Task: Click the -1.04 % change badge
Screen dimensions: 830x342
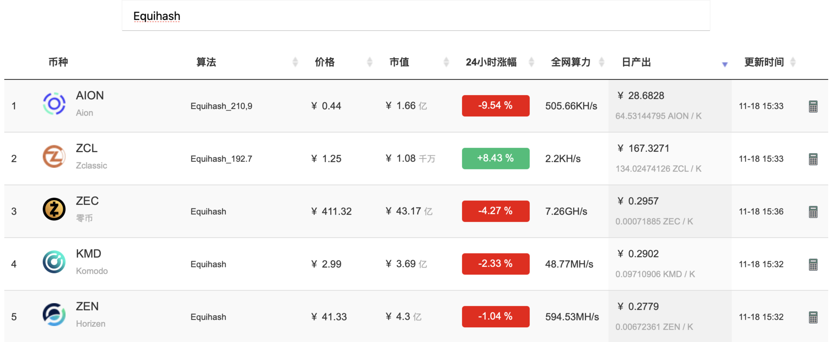Action: (x=495, y=316)
